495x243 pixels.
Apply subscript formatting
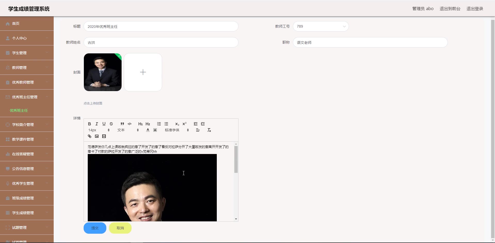177,124
